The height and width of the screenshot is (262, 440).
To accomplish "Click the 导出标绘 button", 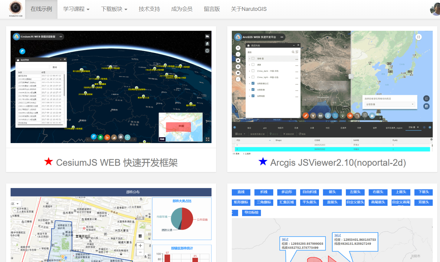I will (x=251, y=212).
